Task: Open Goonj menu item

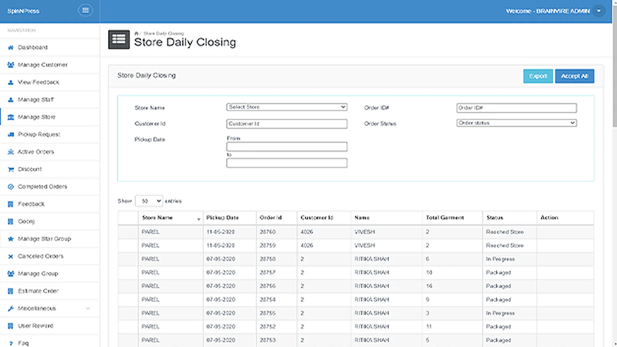Action: (50, 221)
